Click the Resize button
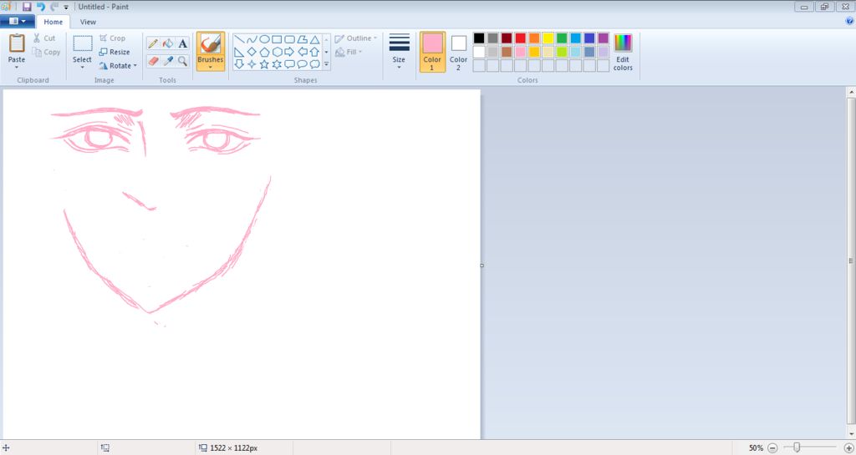The height and width of the screenshot is (455, 856). pyautogui.click(x=115, y=53)
